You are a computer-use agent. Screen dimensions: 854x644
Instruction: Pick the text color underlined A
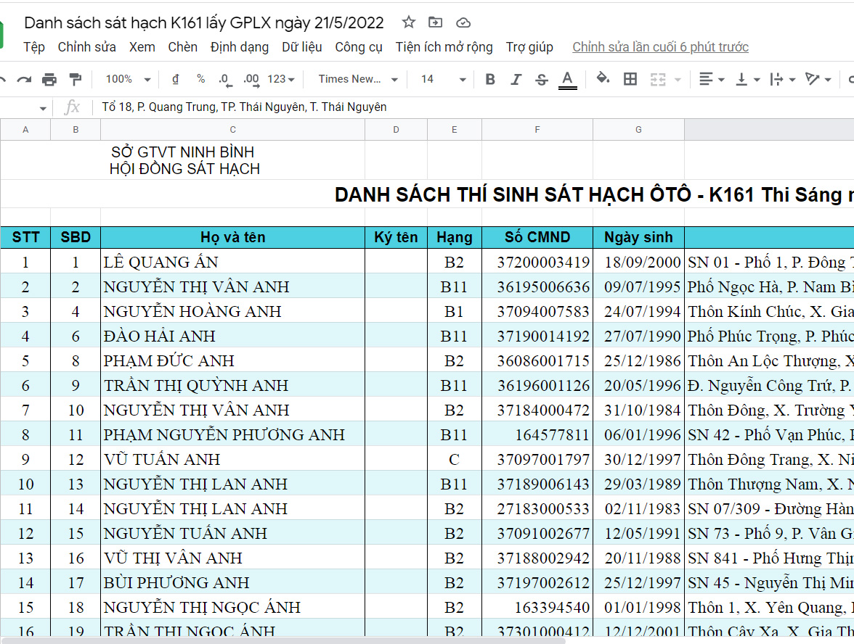point(568,79)
